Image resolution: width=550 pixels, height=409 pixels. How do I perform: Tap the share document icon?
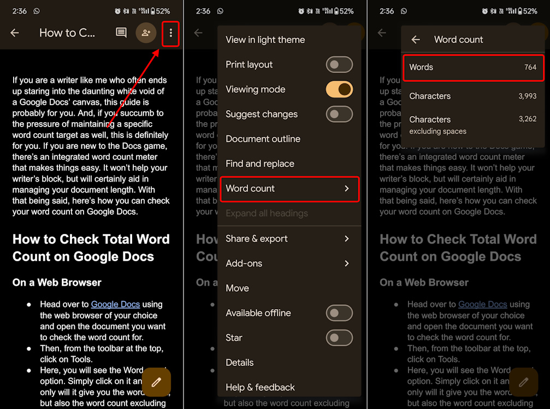(146, 33)
